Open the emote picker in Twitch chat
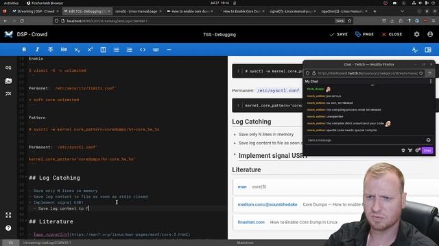 point(428,140)
